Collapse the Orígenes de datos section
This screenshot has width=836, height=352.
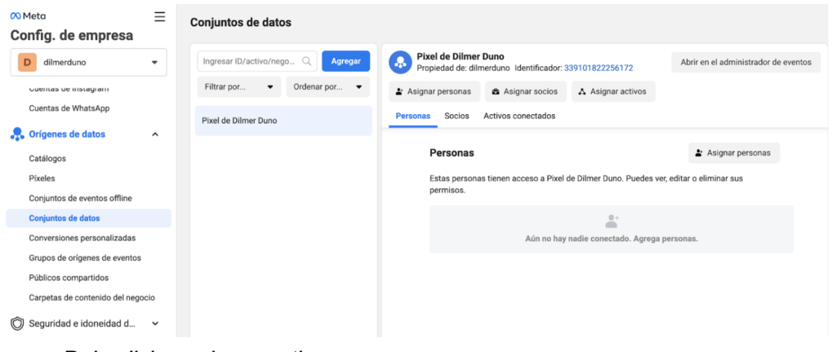[x=155, y=134]
